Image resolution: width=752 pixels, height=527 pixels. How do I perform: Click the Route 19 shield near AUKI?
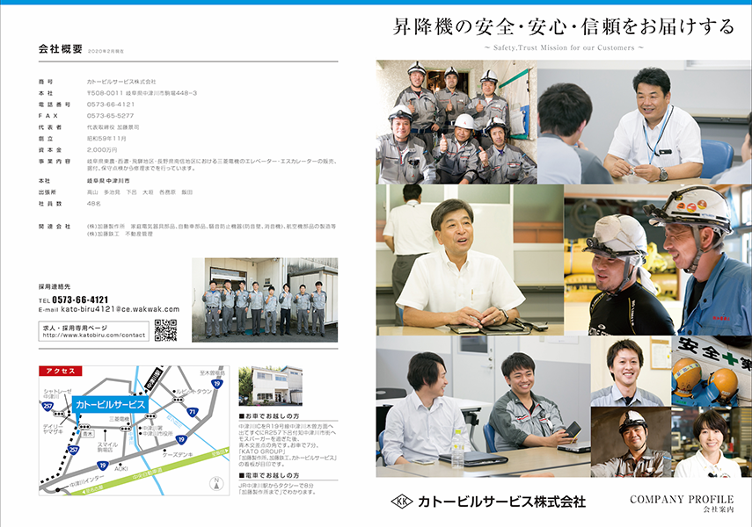(x=102, y=466)
